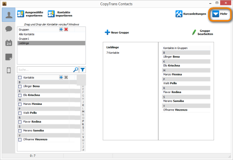
Task: Check the Ullinger Bena checkbox
Action: point(20,86)
